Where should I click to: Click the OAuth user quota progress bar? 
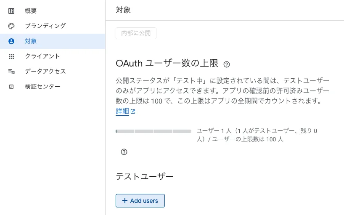tap(153, 131)
